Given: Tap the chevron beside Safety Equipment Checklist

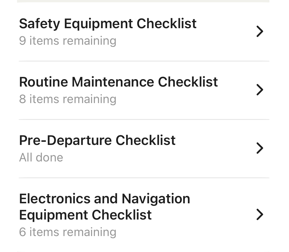Looking at the screenshot, I should [x=260, y=31].
